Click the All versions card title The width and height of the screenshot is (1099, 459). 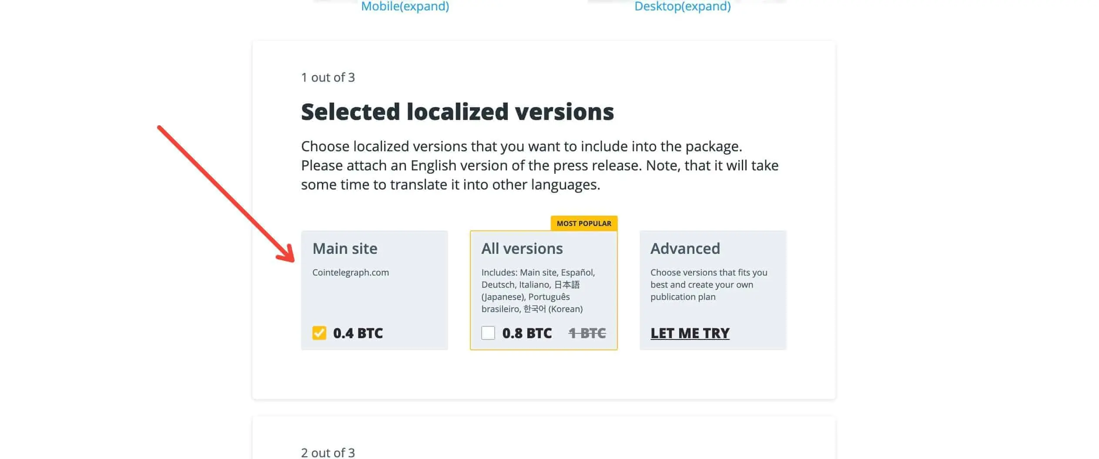[522, 248]
